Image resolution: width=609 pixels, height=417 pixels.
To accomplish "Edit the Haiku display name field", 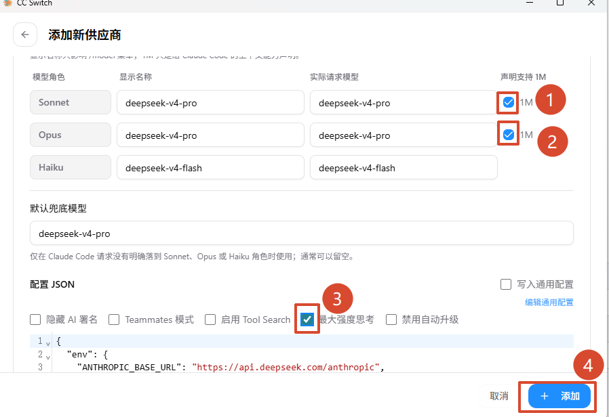I will [210, 168].
